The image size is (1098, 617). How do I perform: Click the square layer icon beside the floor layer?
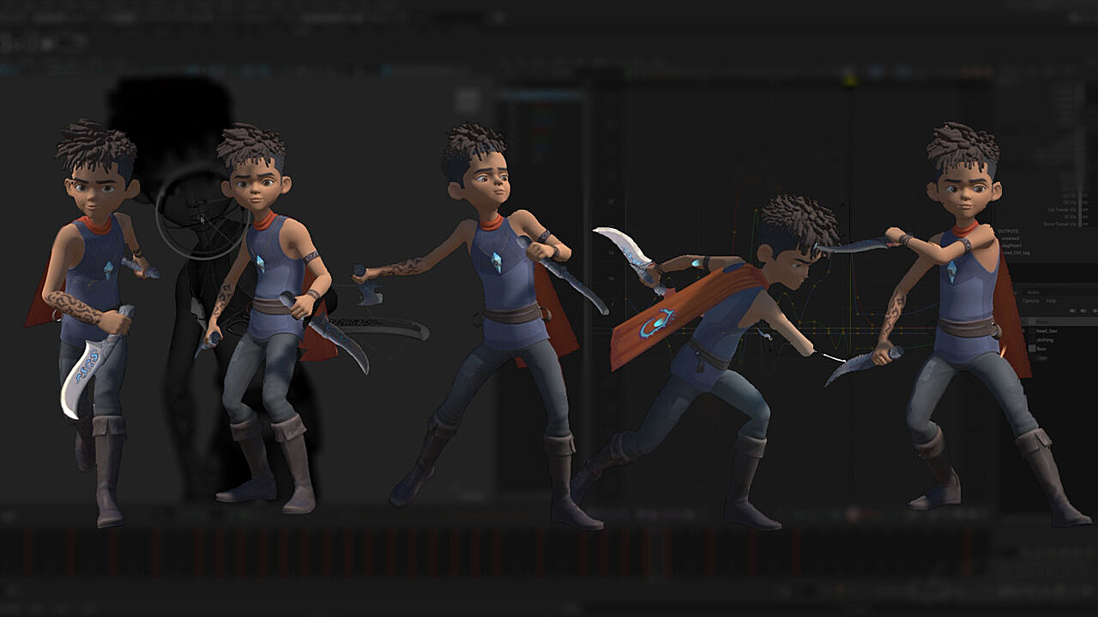[x=1032, y=348]
